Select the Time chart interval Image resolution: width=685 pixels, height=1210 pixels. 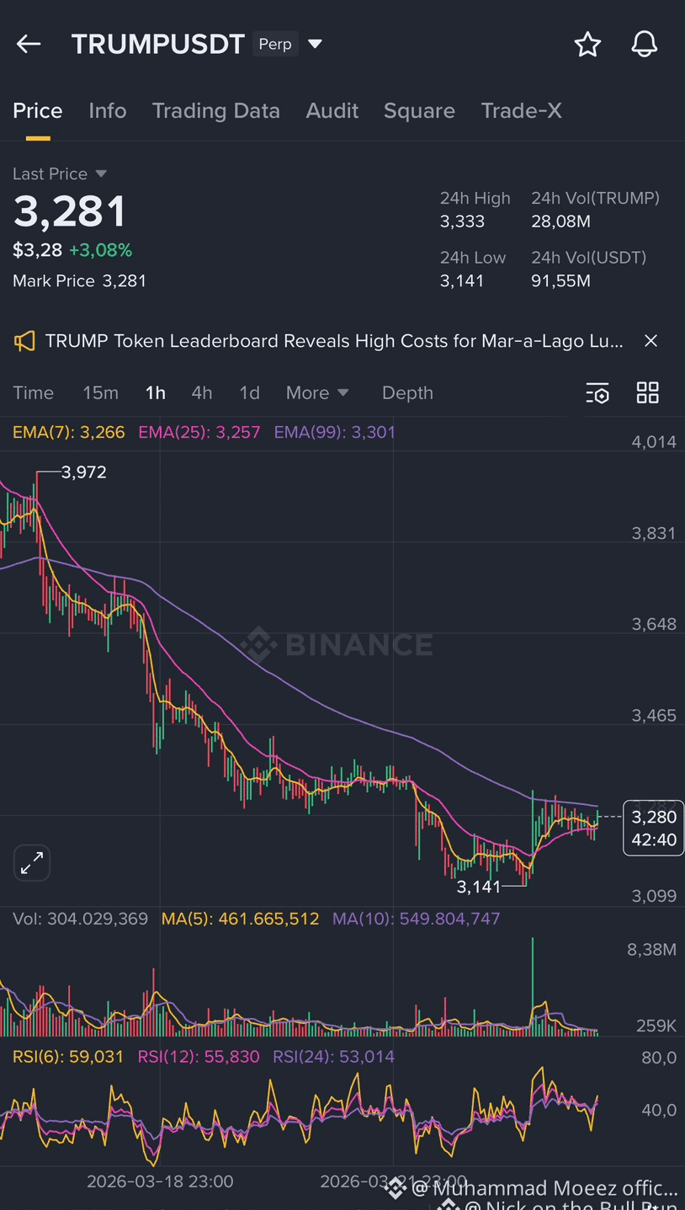[x=34, y=393]
